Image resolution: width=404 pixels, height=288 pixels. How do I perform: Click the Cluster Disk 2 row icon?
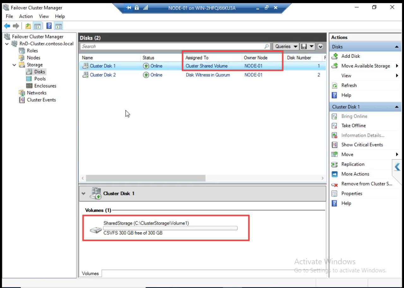tap(85, 75)
